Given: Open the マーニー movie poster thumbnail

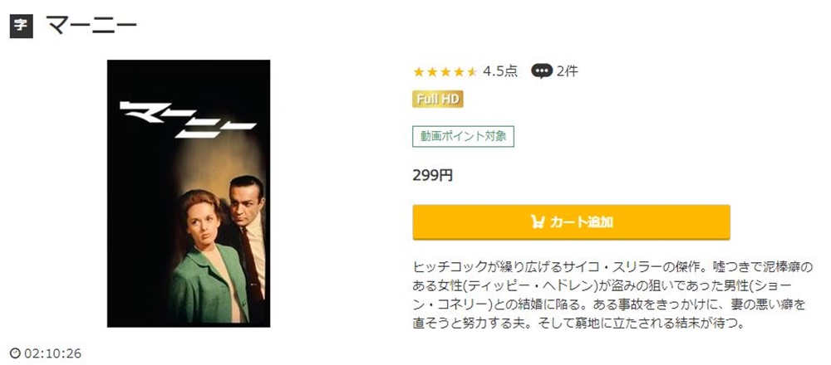Looking at the screenshot, I should pyautogui.click(x=189, y=193).
